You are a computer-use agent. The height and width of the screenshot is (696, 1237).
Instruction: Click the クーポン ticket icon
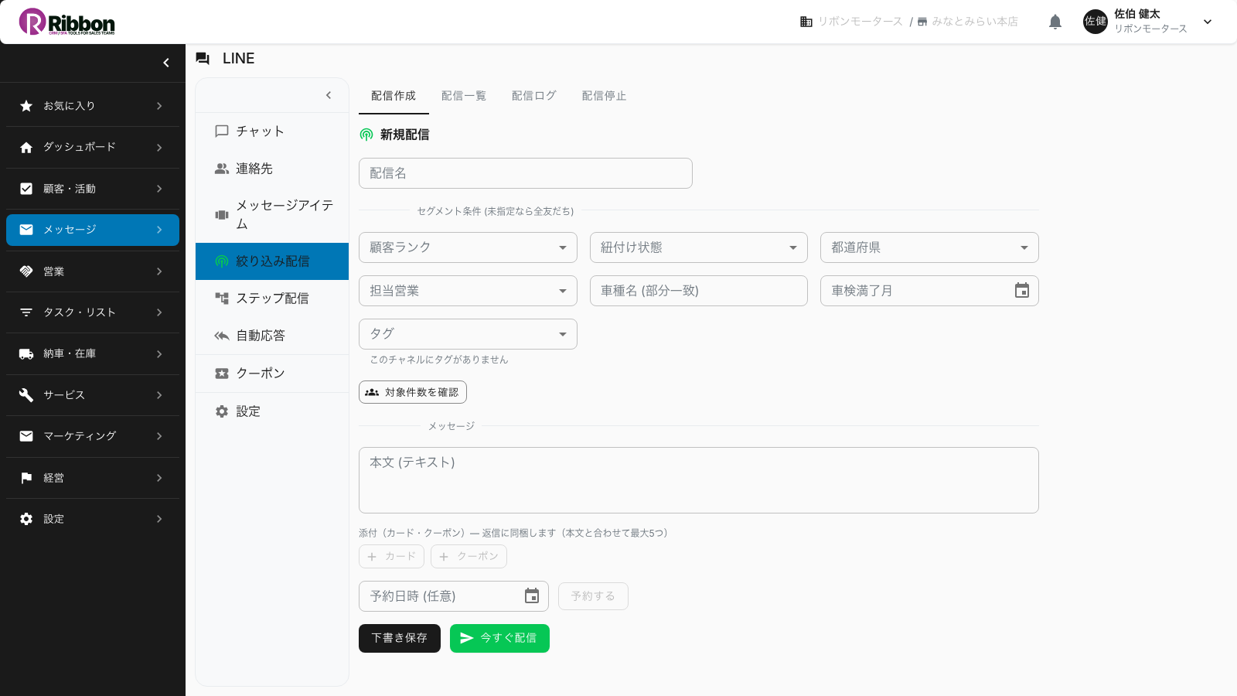(222, 374)
